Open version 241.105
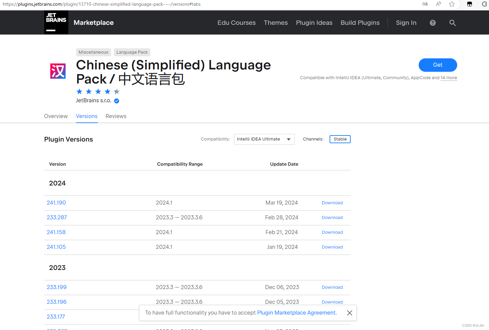Viewport: 489px width, 330px height. tap(56, 247)
